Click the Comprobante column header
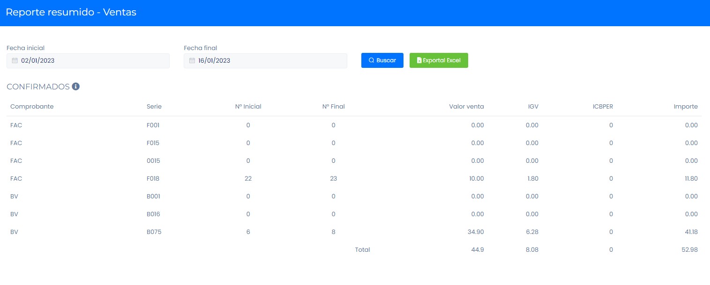Viewport: 710px width, 285px height. point(32,107)
